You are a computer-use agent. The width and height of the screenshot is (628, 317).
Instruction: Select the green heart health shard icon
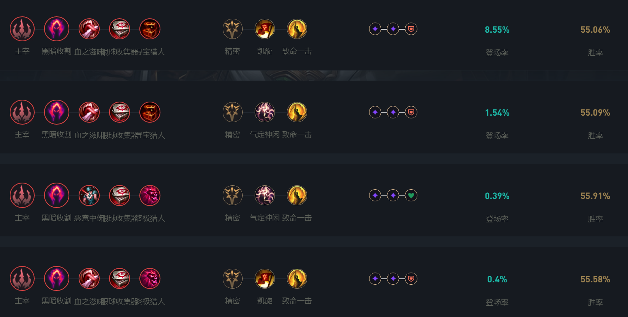coord(411,195)
